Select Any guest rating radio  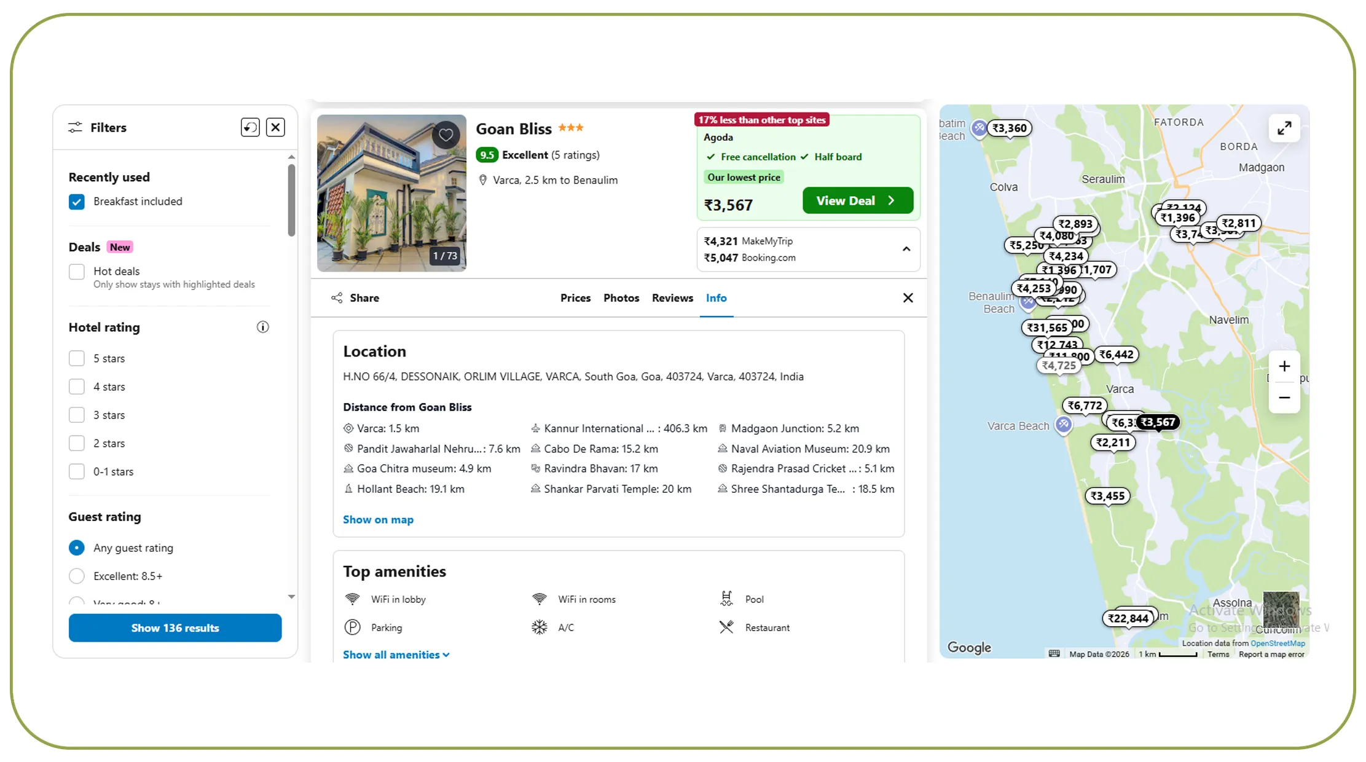coord(77,548)
